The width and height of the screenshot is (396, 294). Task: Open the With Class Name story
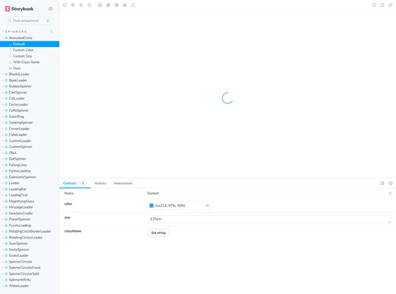tap(26, 62)
